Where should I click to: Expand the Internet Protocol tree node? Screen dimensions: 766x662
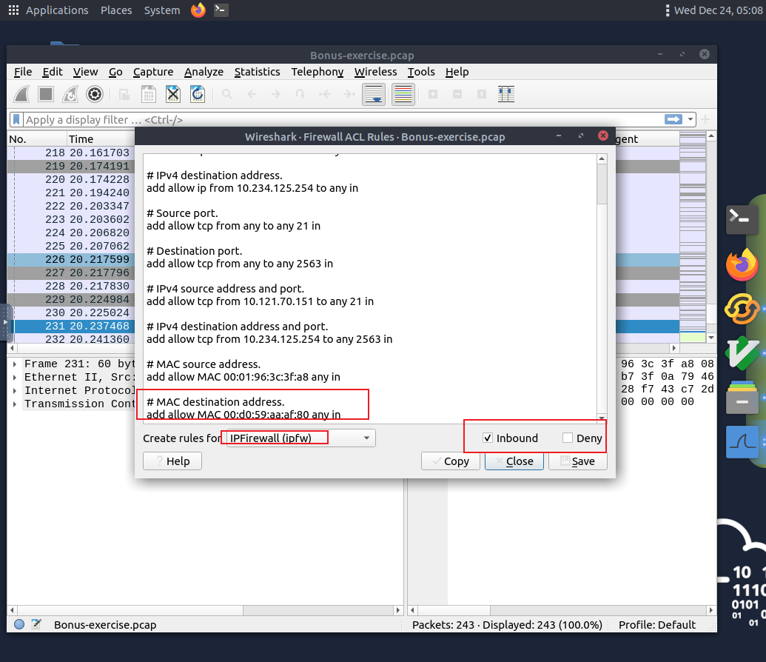[15, 390]
